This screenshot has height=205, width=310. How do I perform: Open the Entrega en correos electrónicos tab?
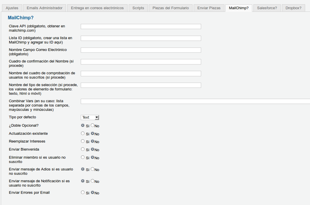97,8
